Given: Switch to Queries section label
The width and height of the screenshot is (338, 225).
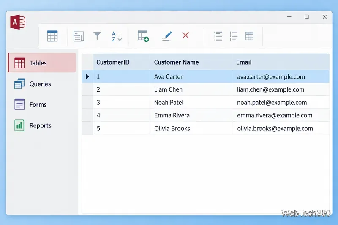Looking at the screenshot, I should coord(40,84).
